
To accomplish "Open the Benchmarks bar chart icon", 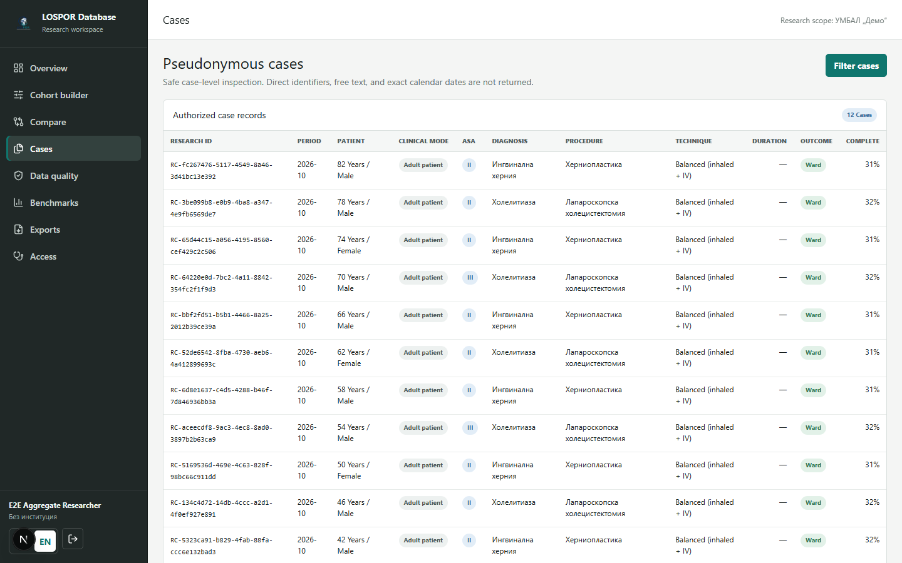I will coord(19,203).
